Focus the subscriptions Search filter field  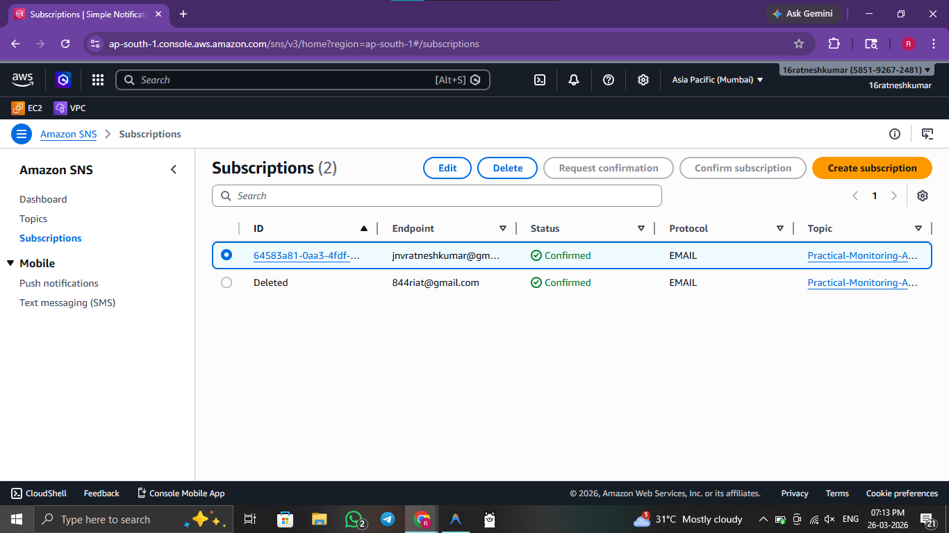437,196
